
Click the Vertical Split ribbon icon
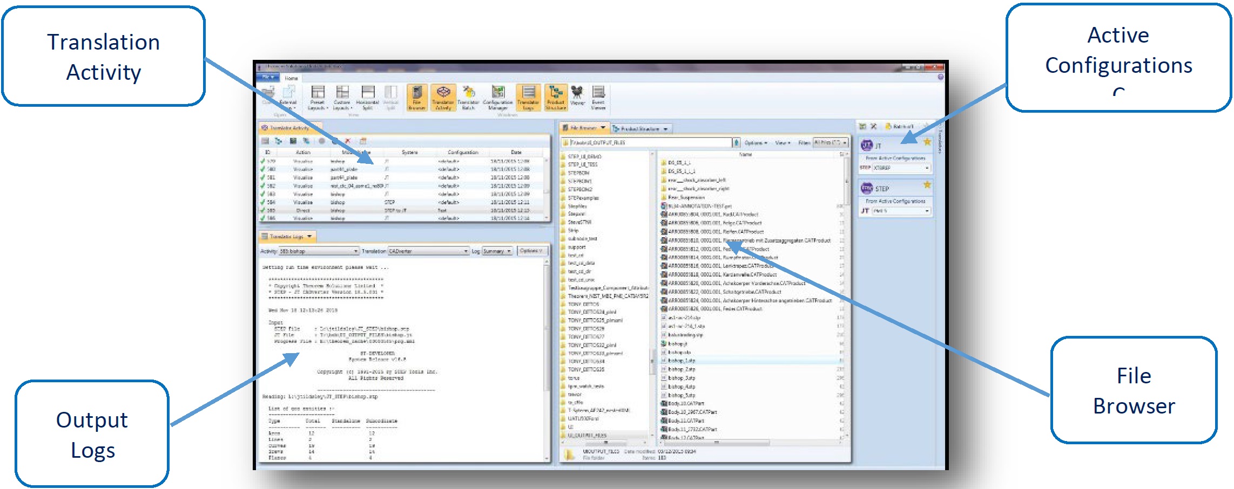coord(390,98)
